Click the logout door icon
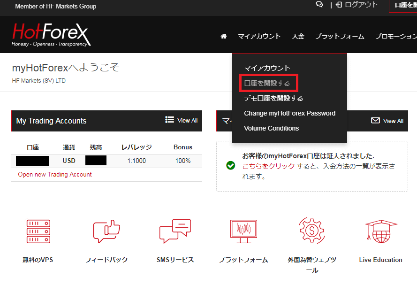Viewport: 417px width, 293px height. coord(339,5)
